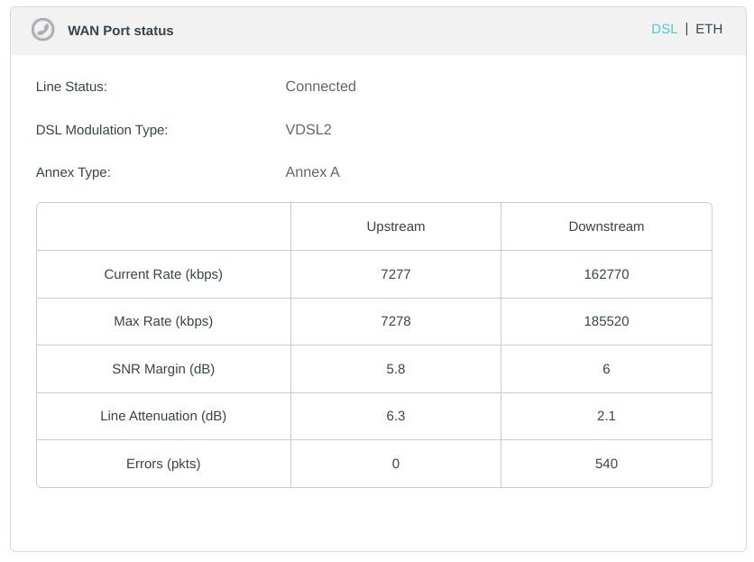Select the Annex Type label
This screenshot has width=754, height=562.
(x=73, y=172)
